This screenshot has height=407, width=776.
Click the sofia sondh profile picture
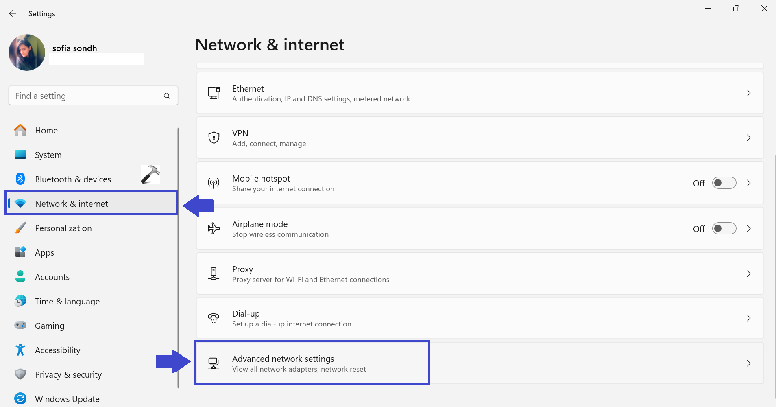pyautogui.click(x=27, y=53)
